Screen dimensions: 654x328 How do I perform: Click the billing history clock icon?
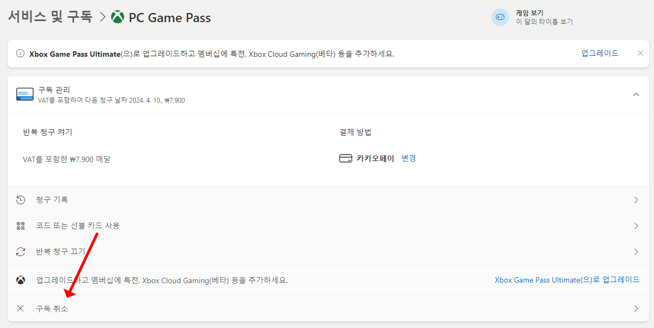point(21,200)
